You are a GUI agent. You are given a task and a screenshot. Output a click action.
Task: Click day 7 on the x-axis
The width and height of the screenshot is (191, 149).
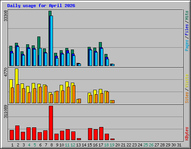coord(46,145)
